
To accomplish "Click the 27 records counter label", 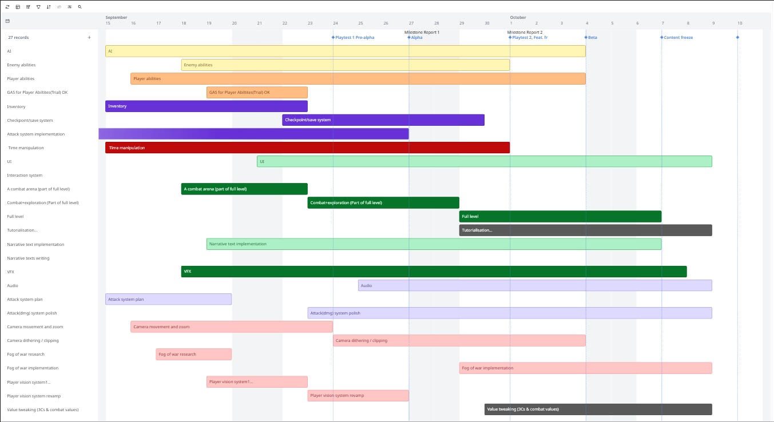I will coord(18,37).
